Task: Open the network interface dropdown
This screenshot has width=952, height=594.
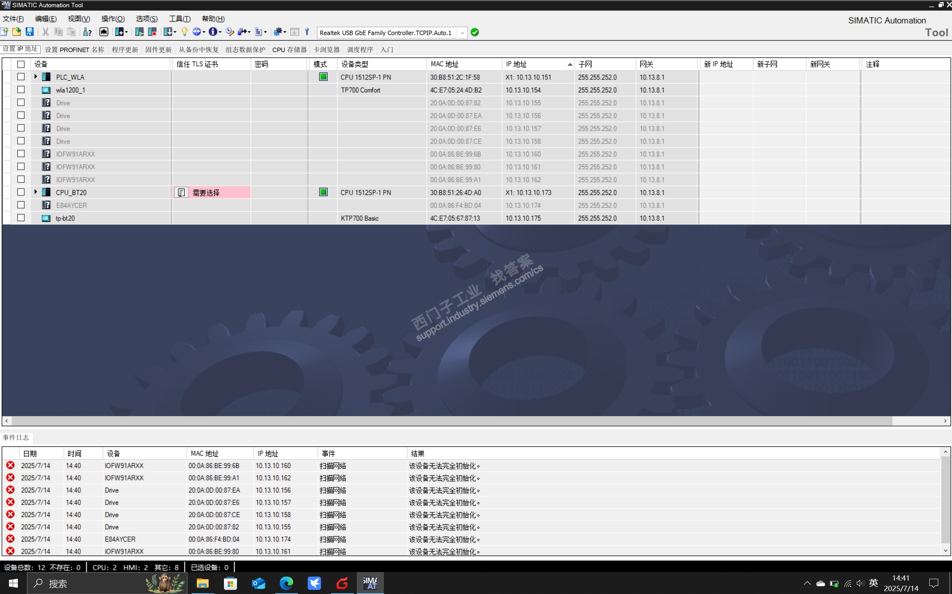Action: click(462, 33)
